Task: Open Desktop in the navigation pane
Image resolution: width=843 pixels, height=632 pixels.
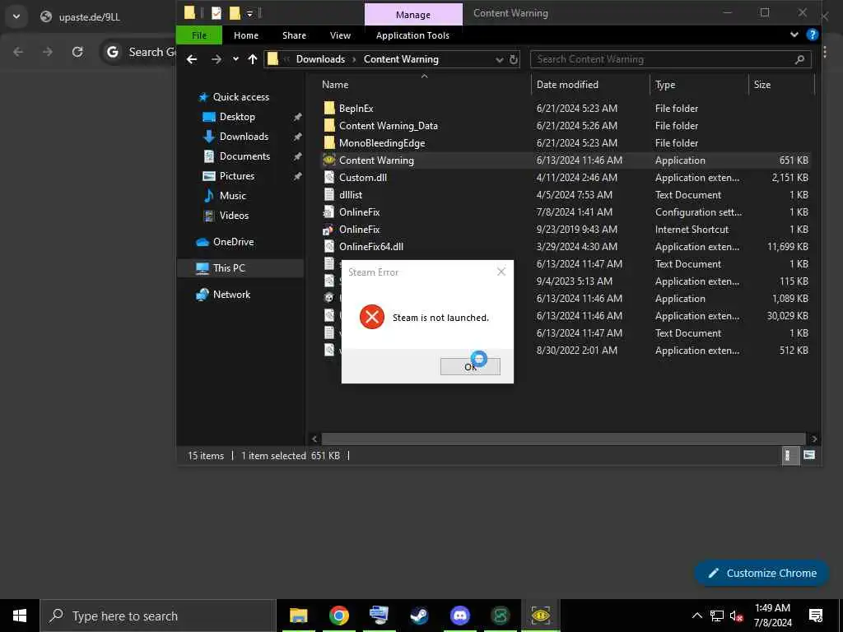Action: tap(236, 117)
